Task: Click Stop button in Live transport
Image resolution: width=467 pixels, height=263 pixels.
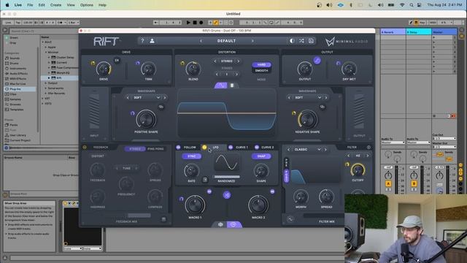Action: (x=195, y=23)
